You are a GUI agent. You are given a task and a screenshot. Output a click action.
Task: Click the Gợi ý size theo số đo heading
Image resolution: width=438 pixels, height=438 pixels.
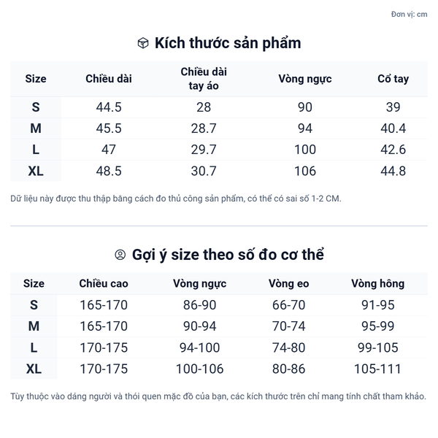[228, 255]
